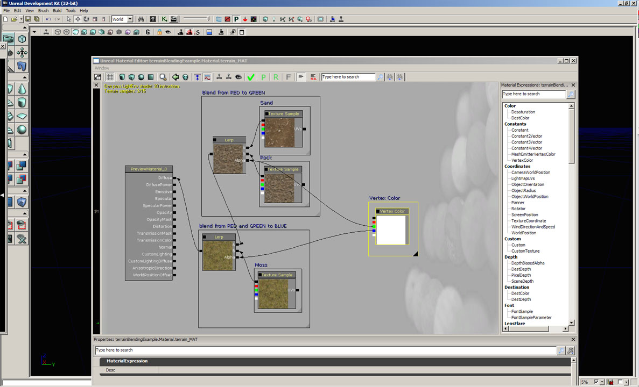Toggle grid display in the material editor
This screenshot has height=387, width=639.
pos(110,77)
